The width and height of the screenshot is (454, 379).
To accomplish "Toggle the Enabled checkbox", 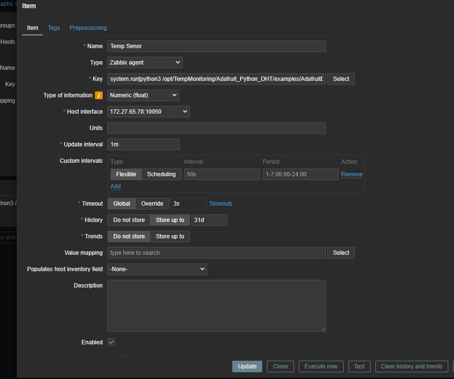I will (x=111, y=342).
